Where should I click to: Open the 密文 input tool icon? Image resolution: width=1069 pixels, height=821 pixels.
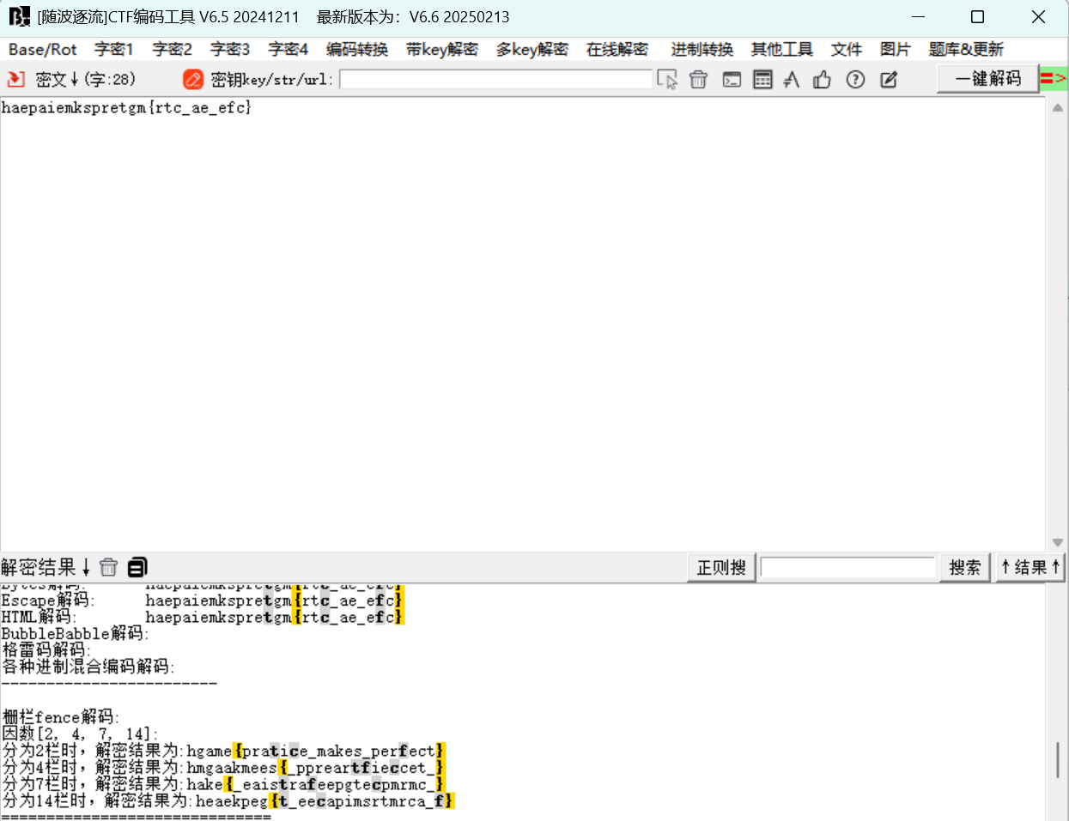(15, 78)
